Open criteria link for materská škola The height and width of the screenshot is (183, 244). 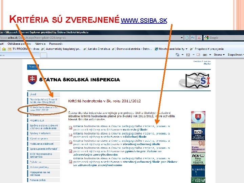coord(121,128)
